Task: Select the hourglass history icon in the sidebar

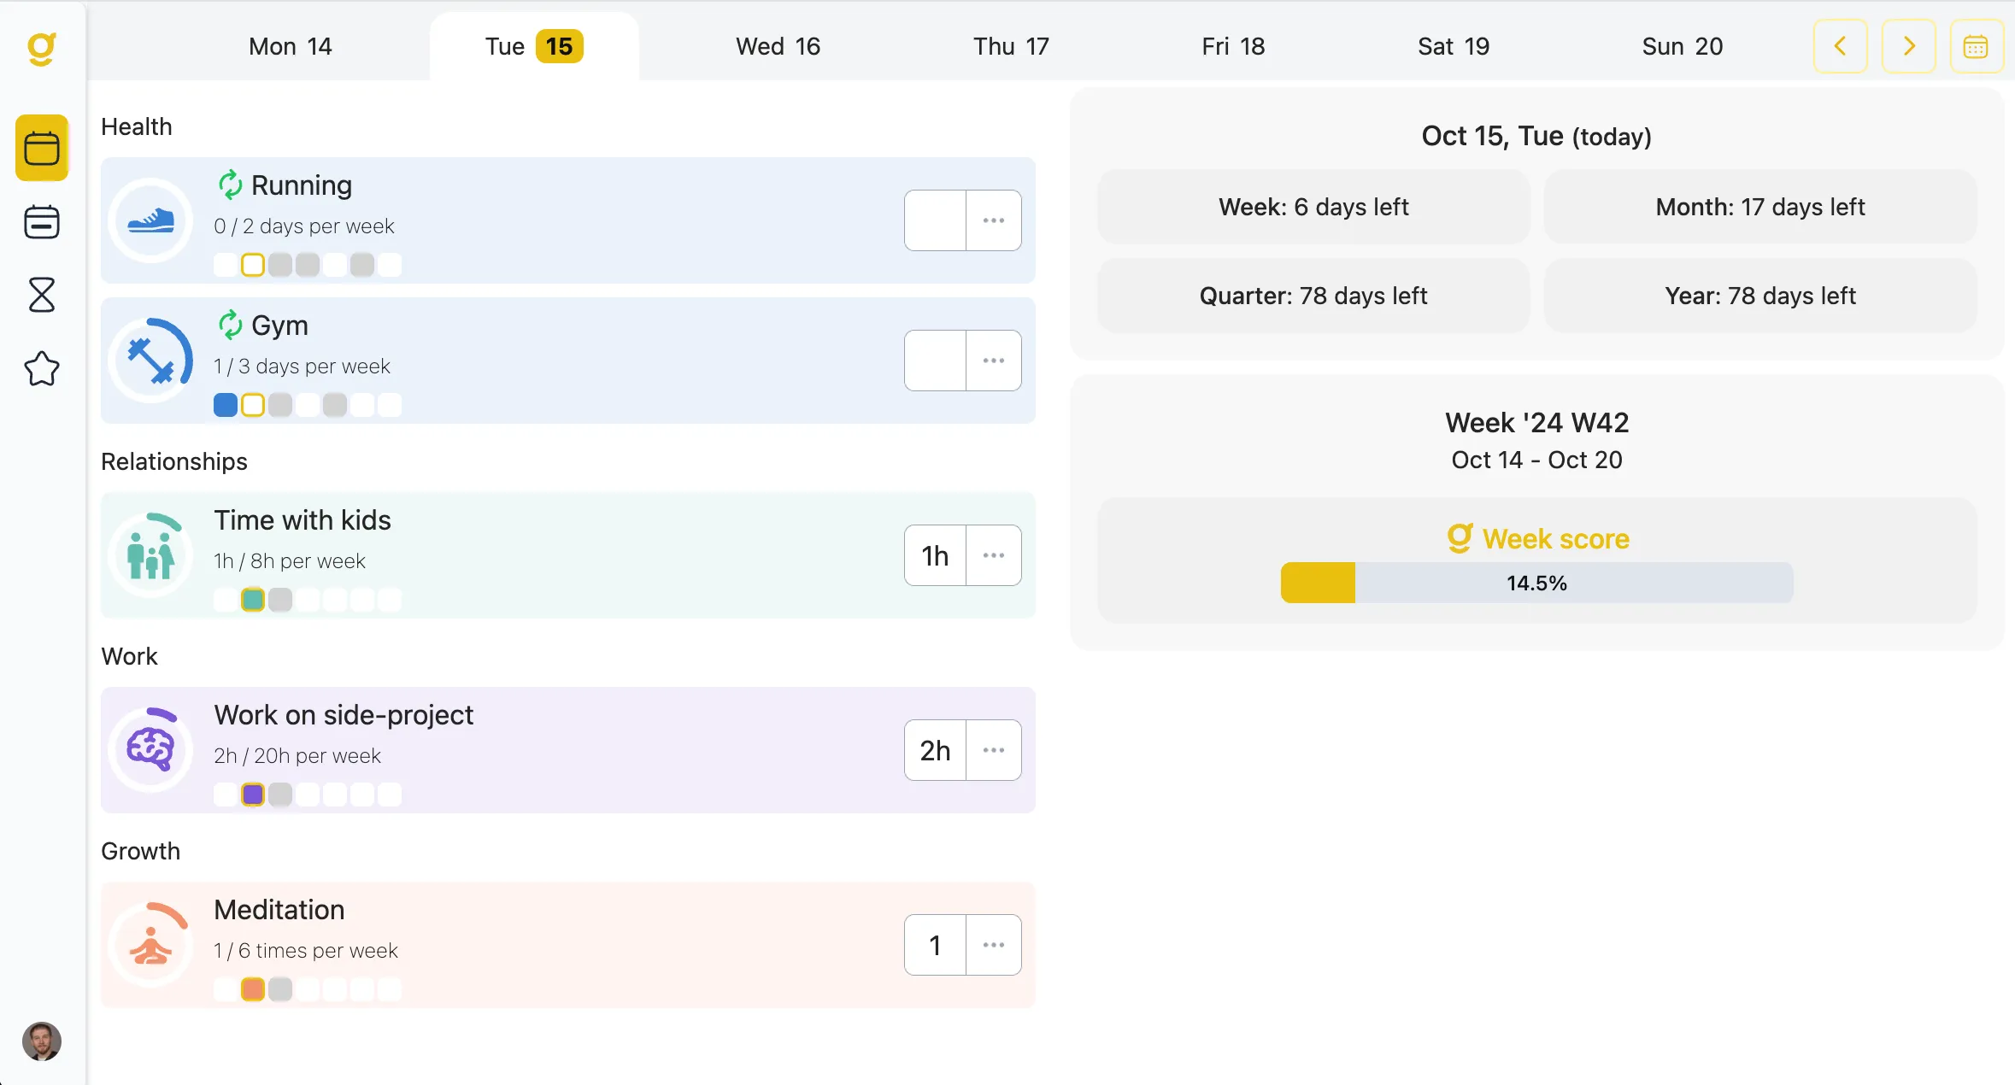Action: (41, 295)
